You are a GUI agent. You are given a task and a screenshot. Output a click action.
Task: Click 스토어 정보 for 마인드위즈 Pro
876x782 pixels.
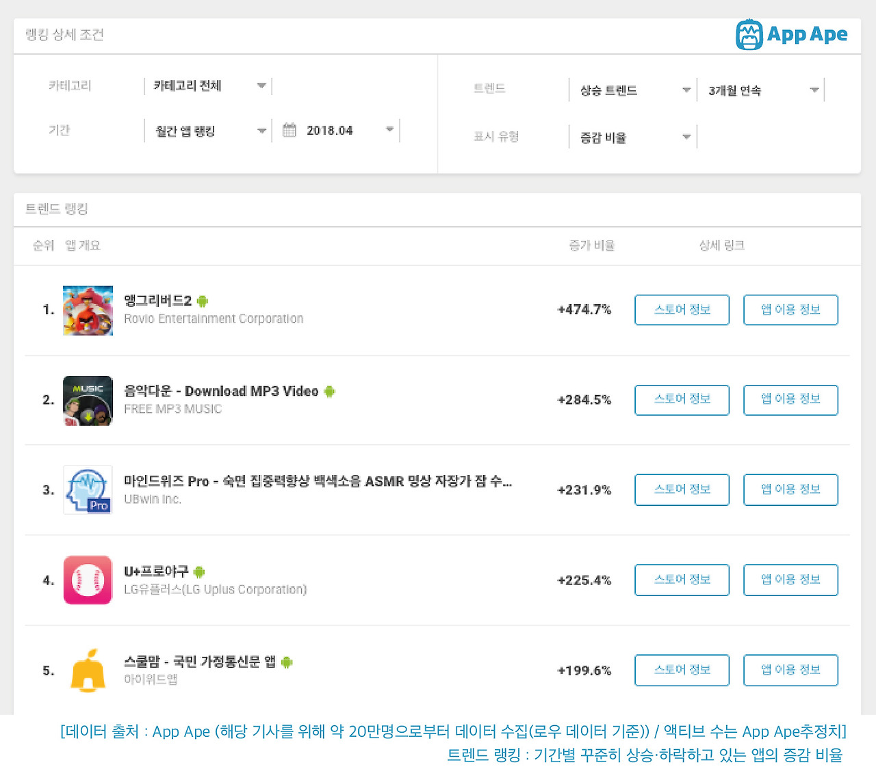[x=682, y=490]
